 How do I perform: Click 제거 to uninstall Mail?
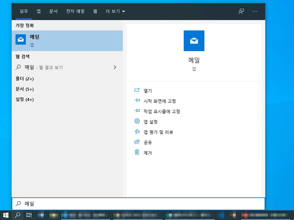point(147,153)
